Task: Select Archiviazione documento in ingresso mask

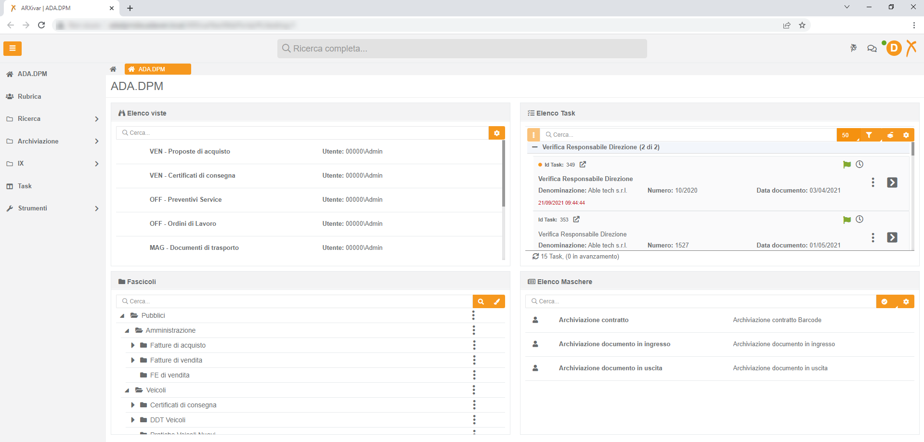Action: [614, 344]
